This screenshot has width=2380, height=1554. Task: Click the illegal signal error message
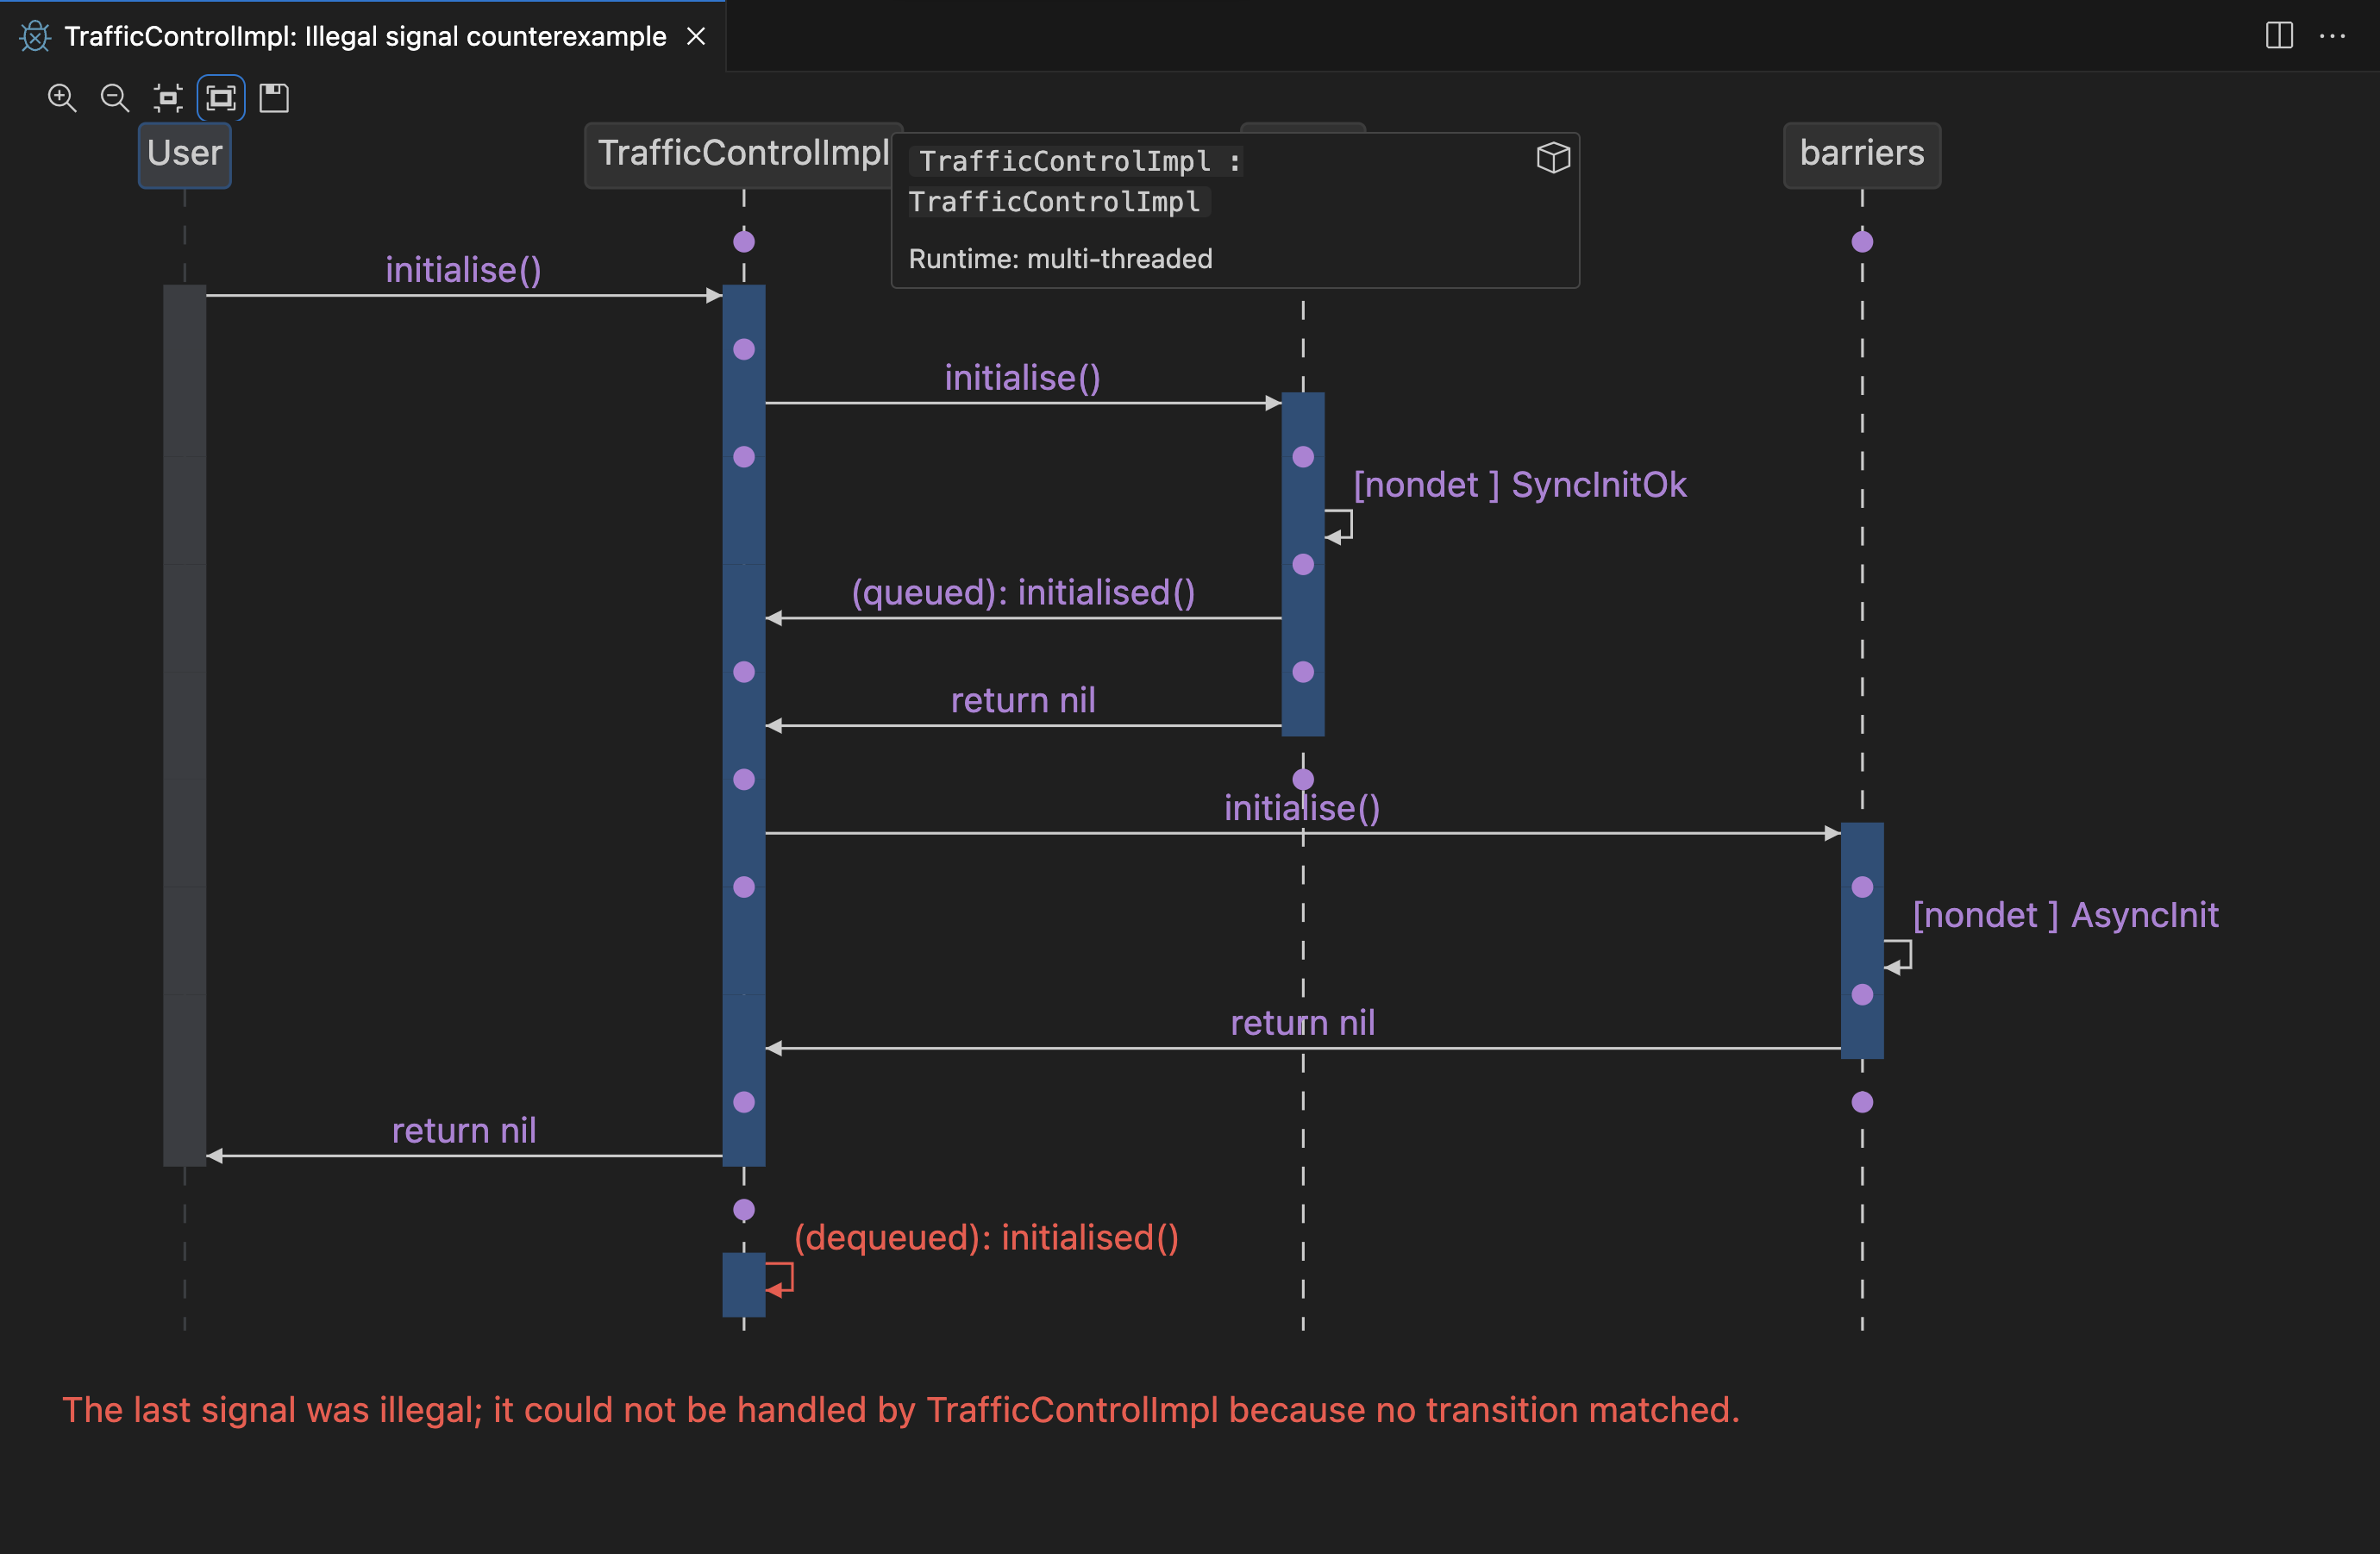(901, 1410)
